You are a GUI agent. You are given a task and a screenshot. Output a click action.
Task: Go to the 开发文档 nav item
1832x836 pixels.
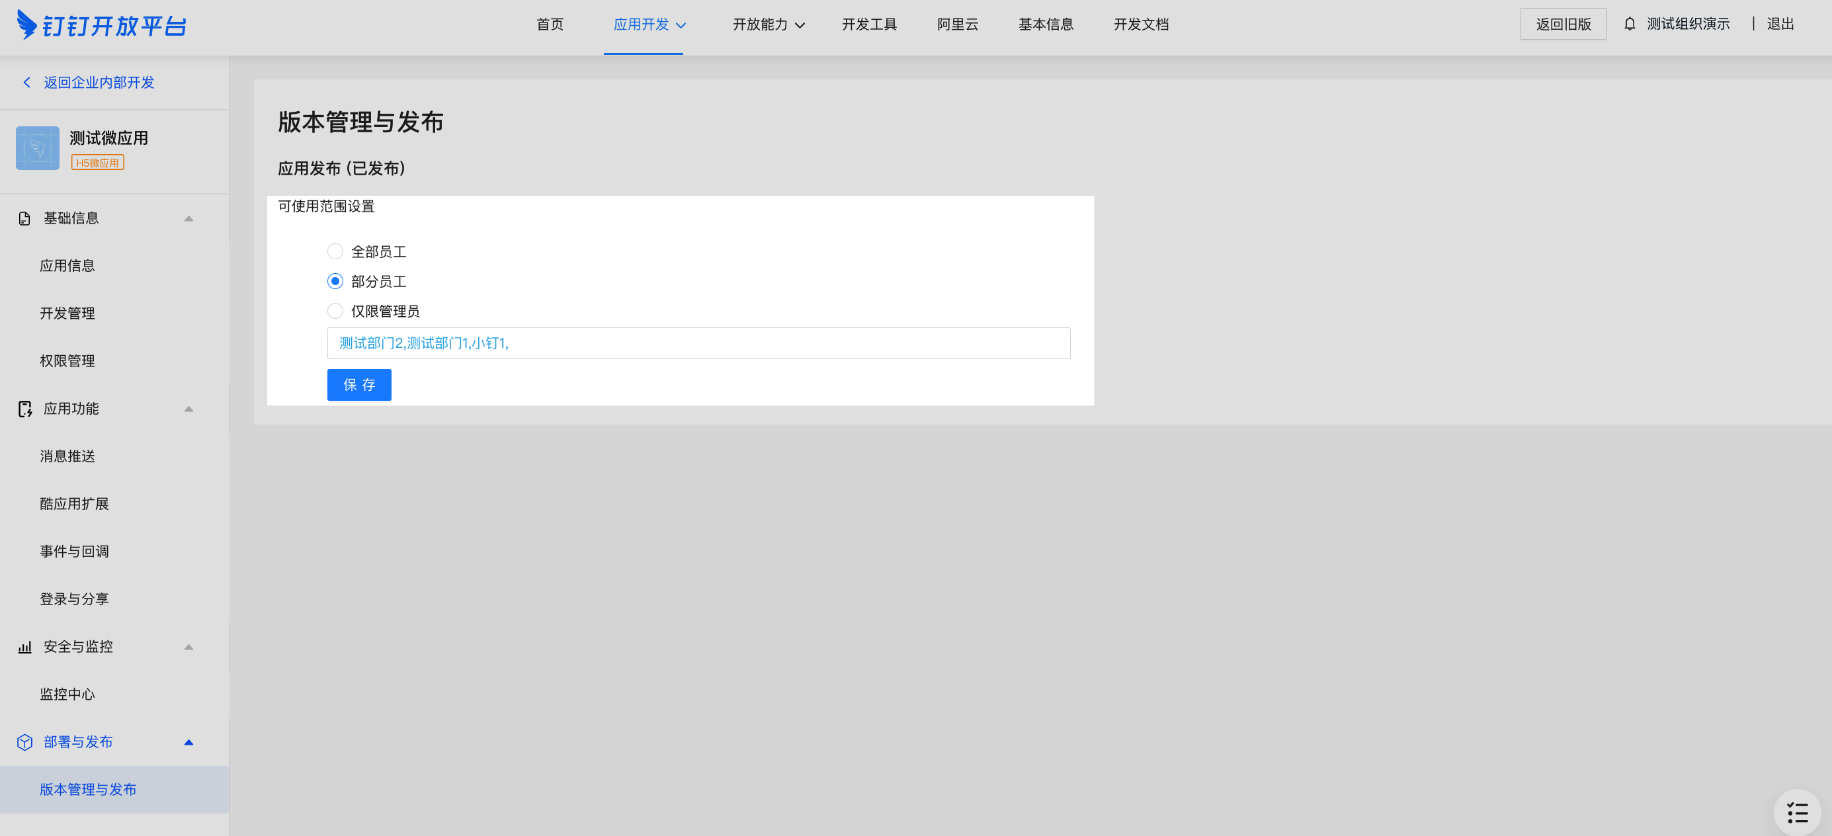pos(1141,24)
